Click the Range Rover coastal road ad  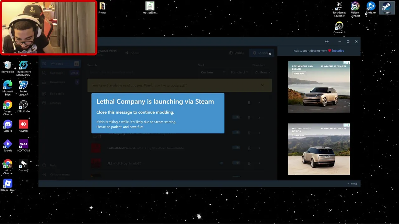[x=319, y=87]
